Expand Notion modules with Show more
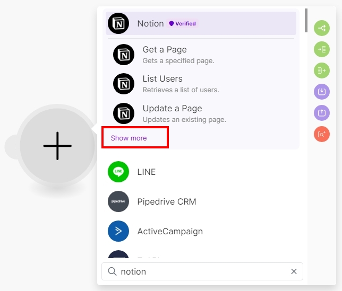Image resolution: width=342 pixels, height=291 pixels. [x=129, y=138]
